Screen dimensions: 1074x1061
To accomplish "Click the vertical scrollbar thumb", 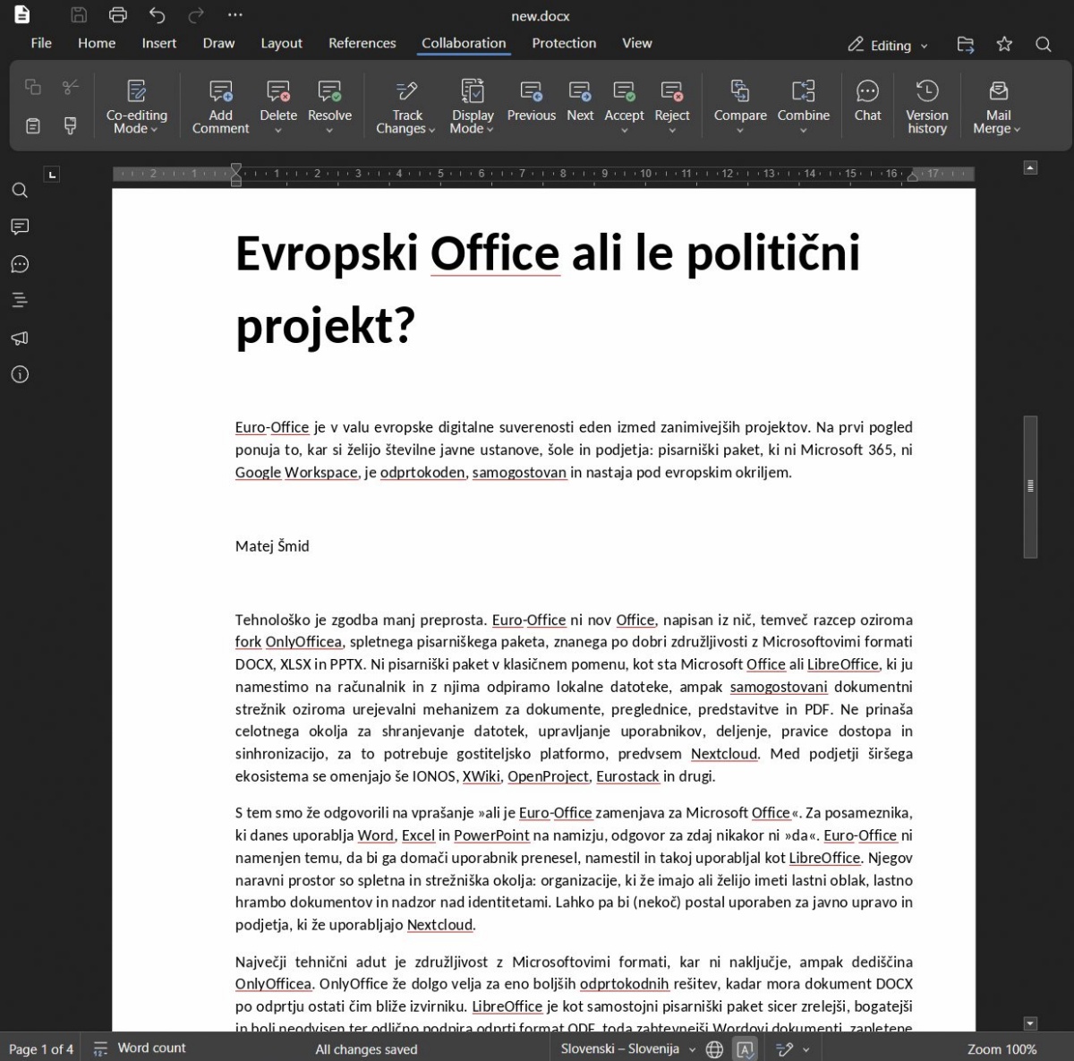I will click(x=1030, y=486).
